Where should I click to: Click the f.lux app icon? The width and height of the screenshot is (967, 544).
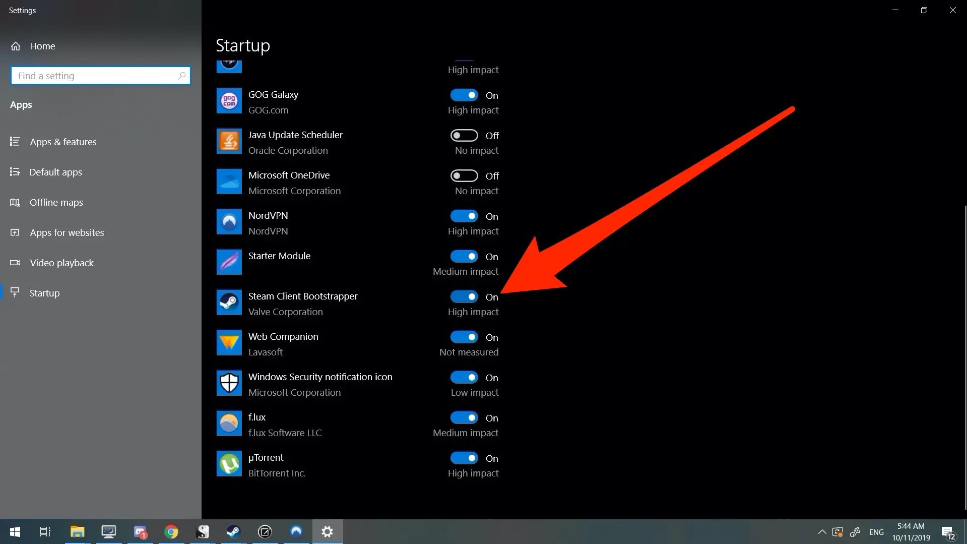(x=229, y=424)
